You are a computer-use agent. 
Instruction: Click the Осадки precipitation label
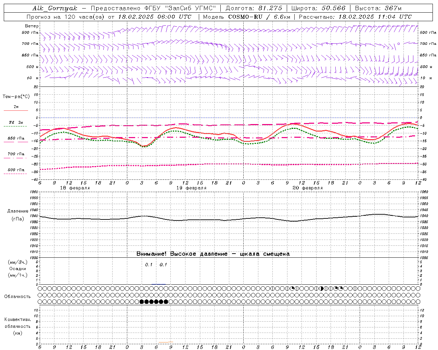(17, 269)
